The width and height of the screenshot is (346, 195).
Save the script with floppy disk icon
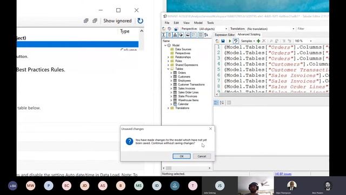point(223,41)
